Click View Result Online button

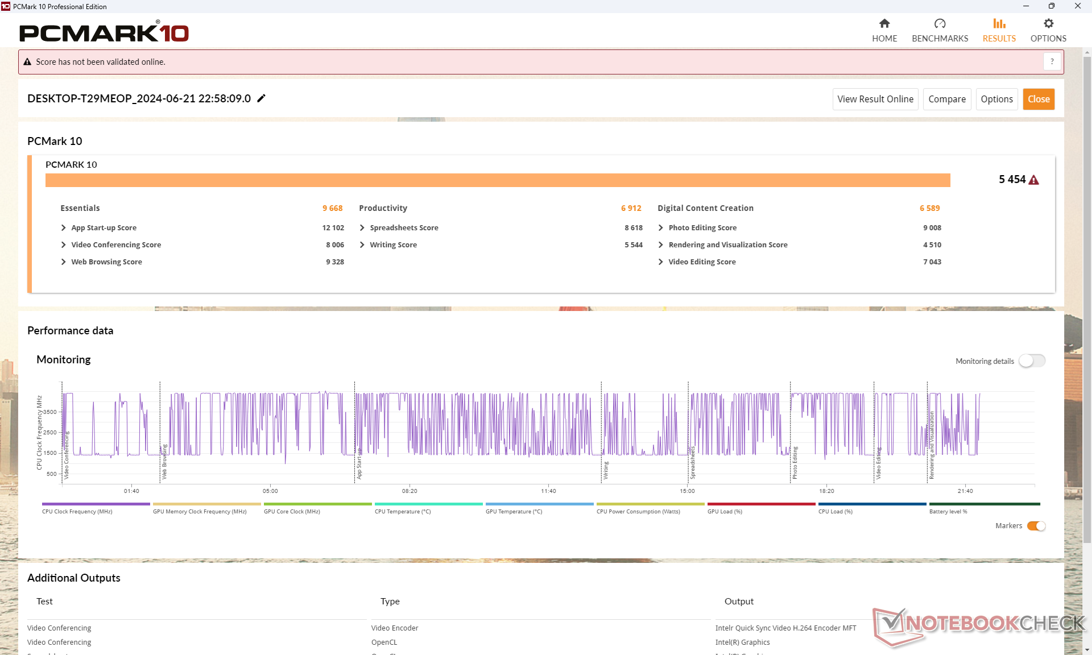coord(875,99)
